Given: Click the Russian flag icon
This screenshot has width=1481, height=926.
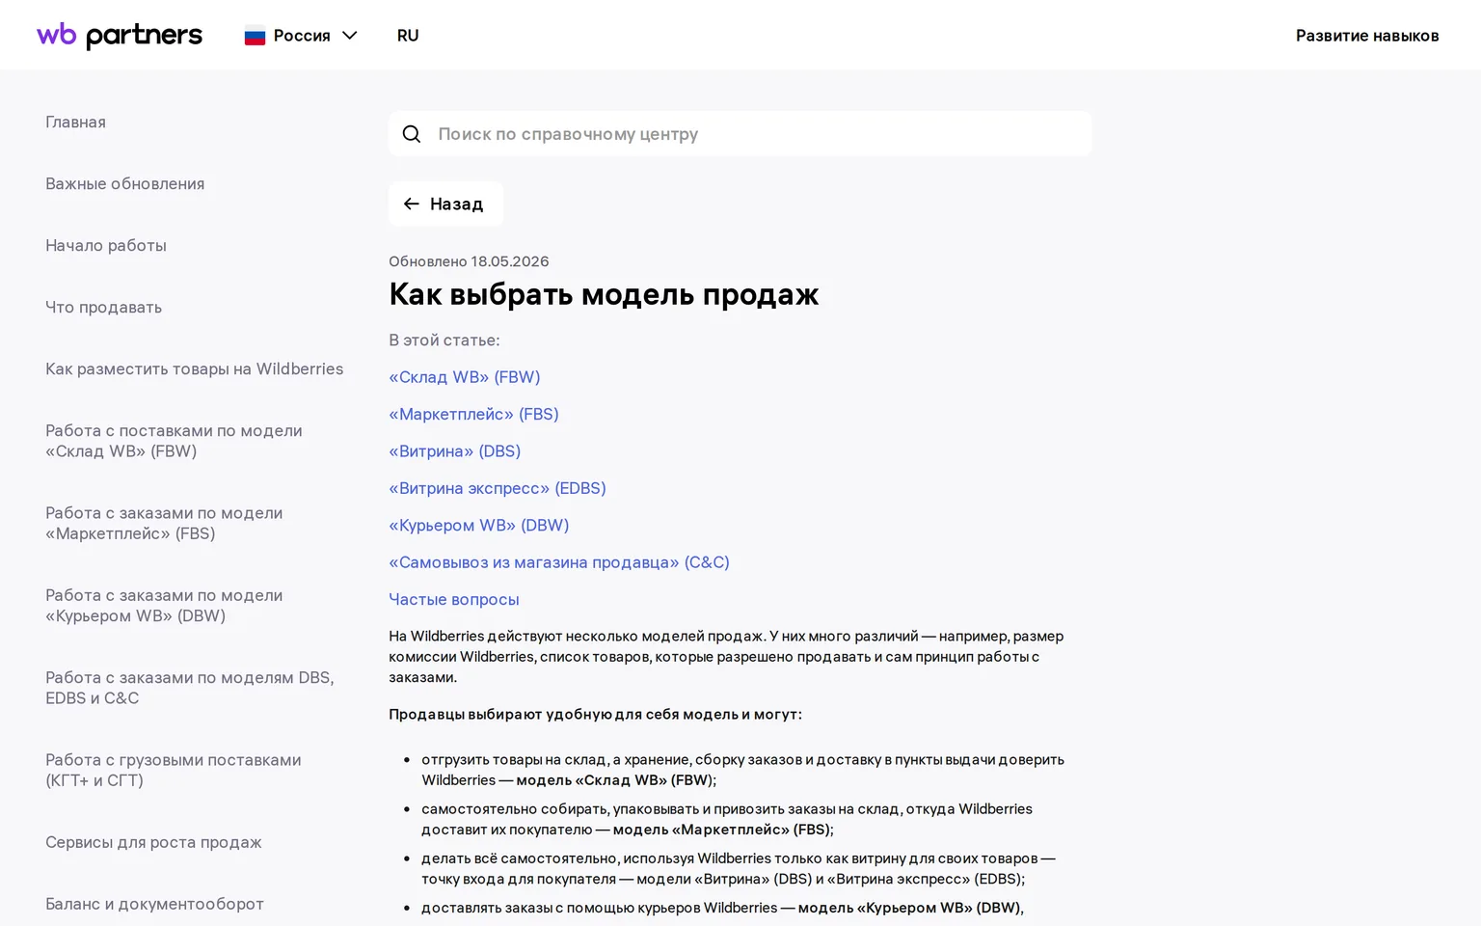Looking at the screenshot, I should pos(255,36).
